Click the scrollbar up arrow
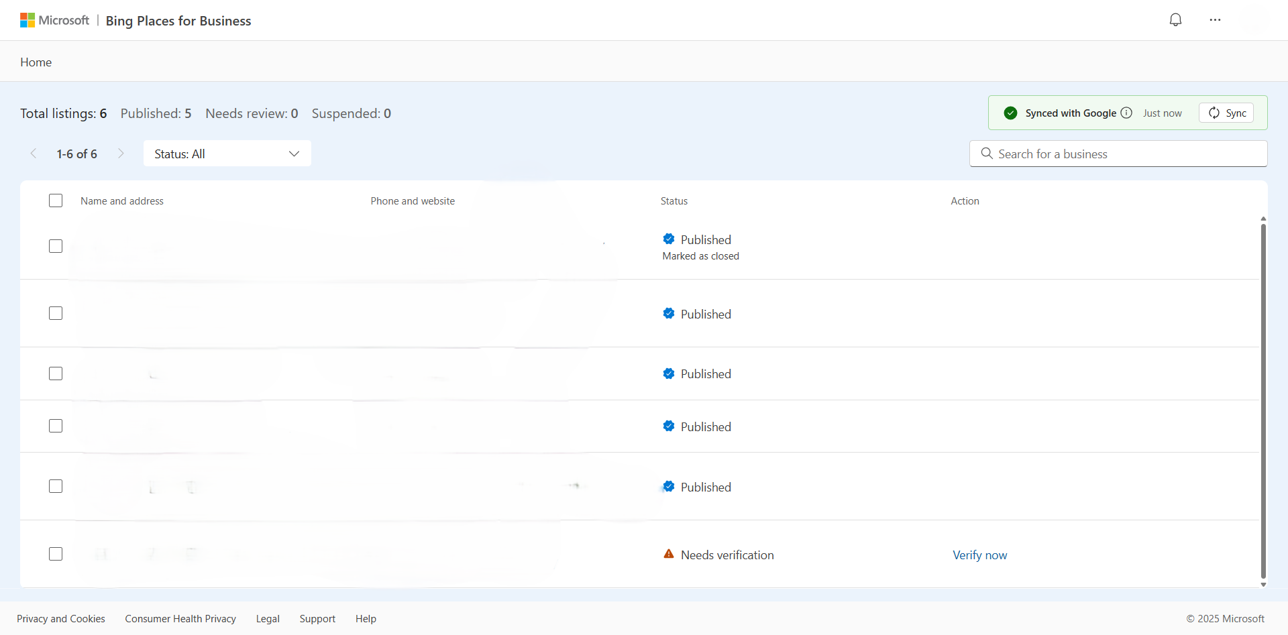Image resolution: width=1288 pixels, height=635 pixels. (x=1263, y=219)
